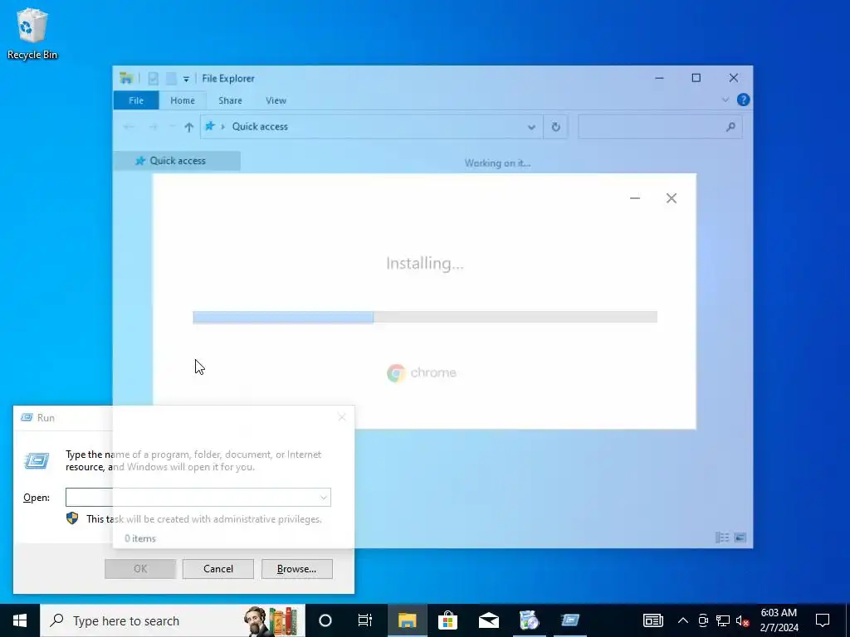Click the File Explorer search box
The image size is (850, 637).
pyautogui.click(x=660, y=127)
